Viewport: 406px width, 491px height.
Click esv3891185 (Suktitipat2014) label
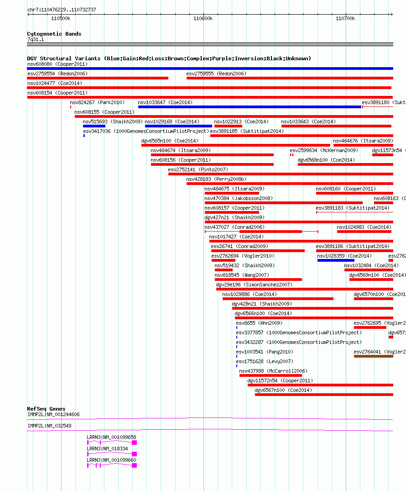click(247, 132)
